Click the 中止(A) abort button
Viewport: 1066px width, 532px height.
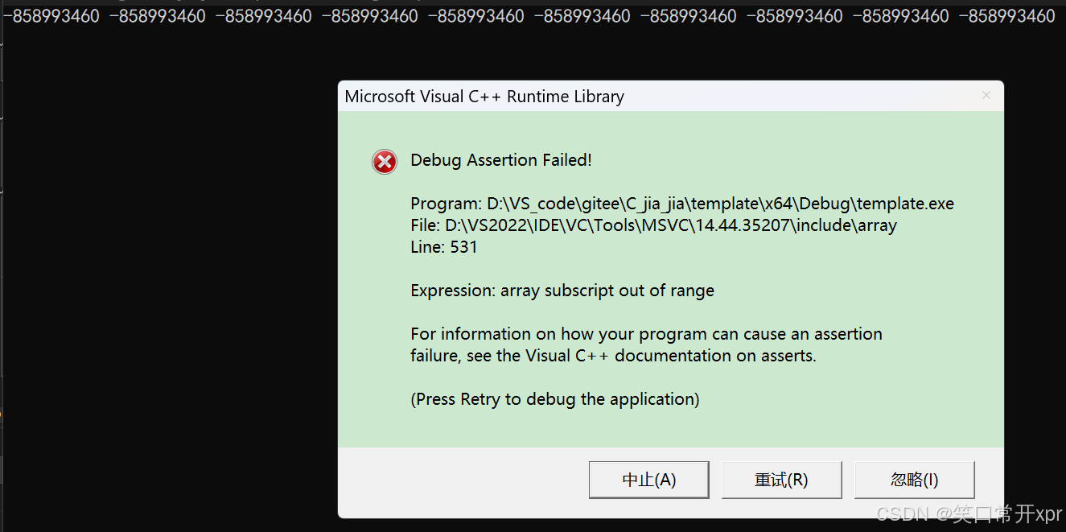(648, 480)
